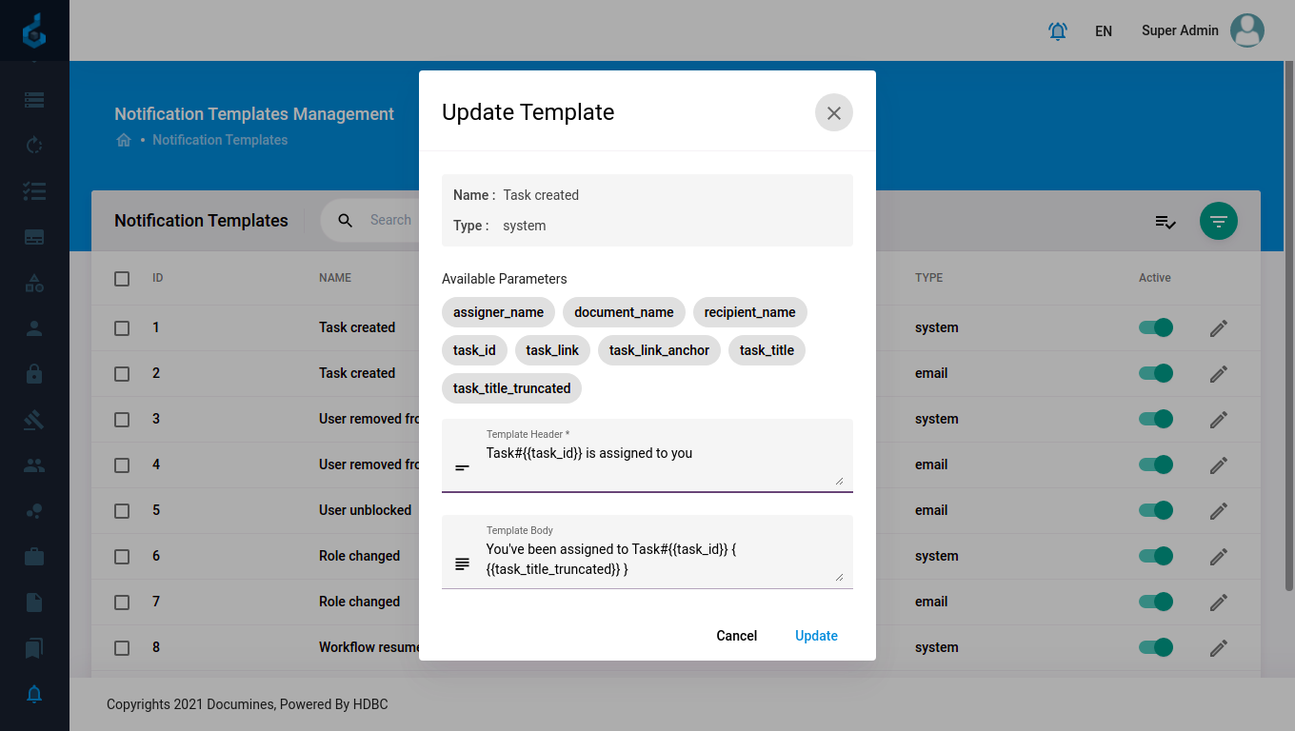Insert the assigner_name parameter chip
Viewport: 1295px width, 731px height.
tap(498, 312)
